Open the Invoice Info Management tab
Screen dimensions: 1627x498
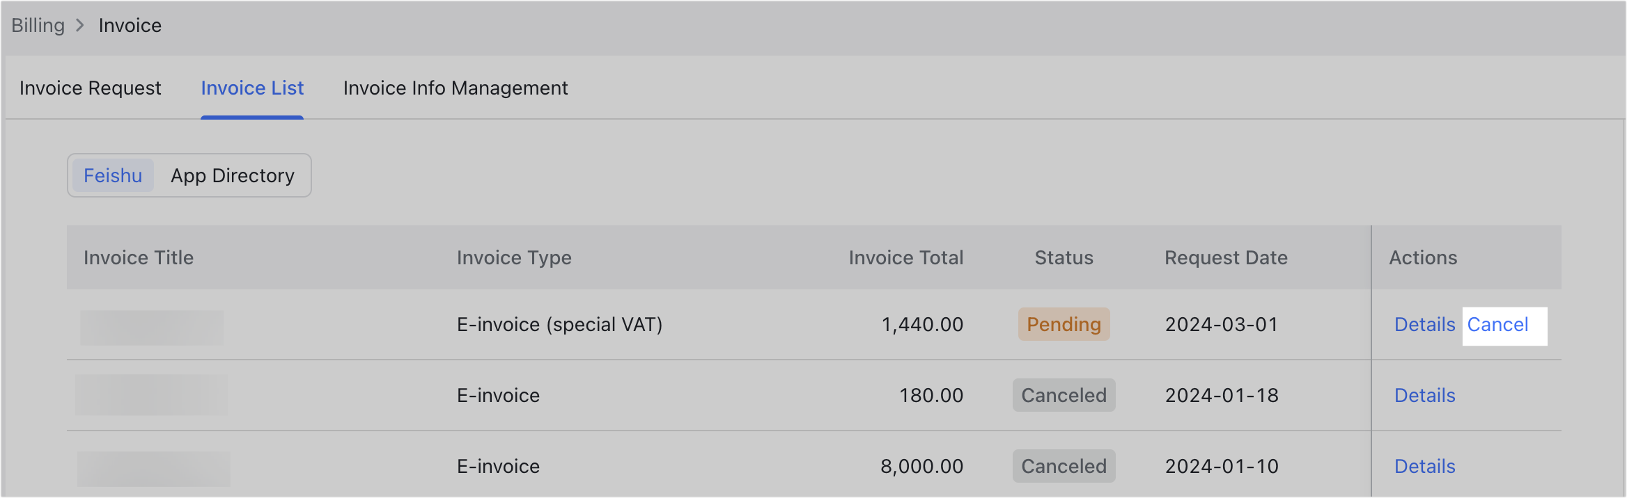click(455, 88)
